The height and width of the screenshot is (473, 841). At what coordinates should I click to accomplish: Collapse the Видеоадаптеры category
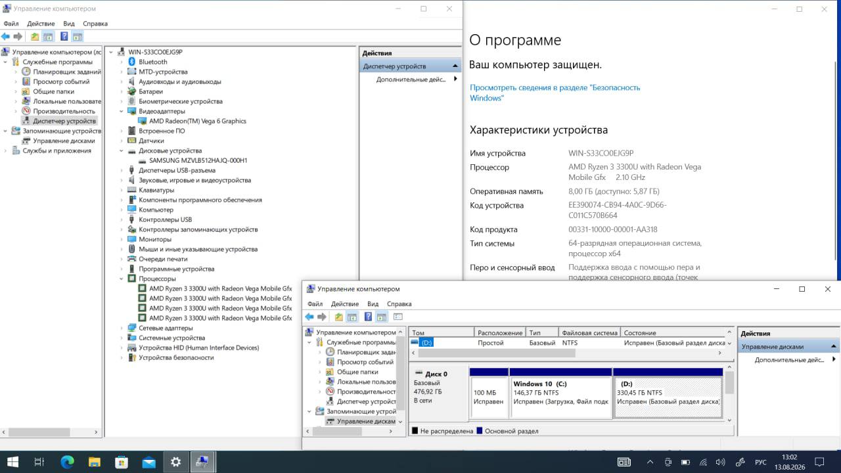pos(122,111)
